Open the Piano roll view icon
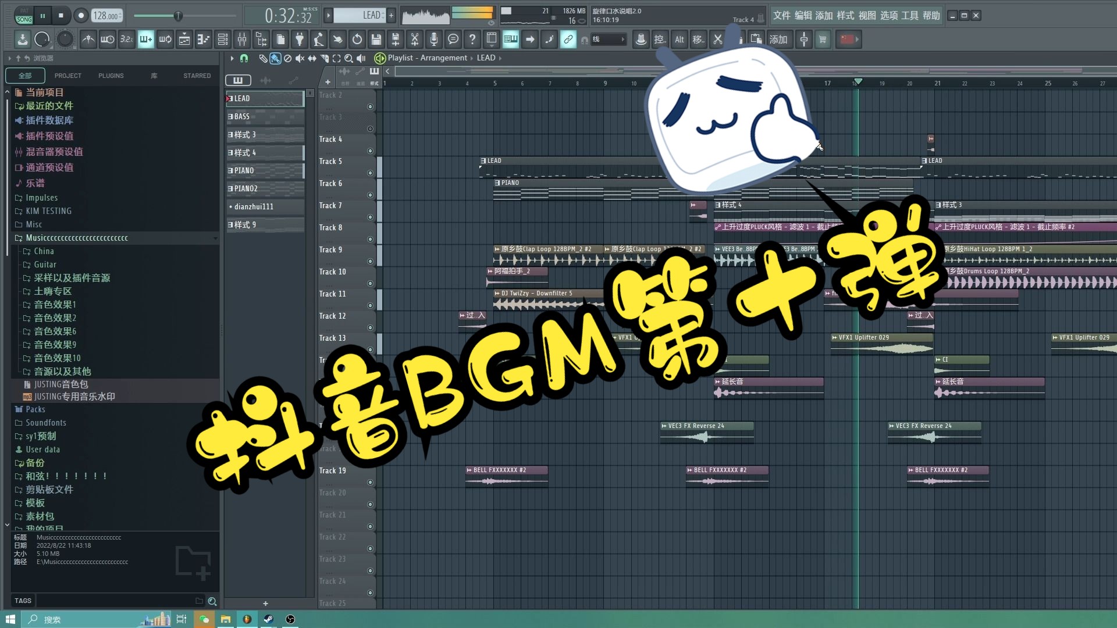The width and height of the screenshot is (1117, 628). tap(204, 40)
